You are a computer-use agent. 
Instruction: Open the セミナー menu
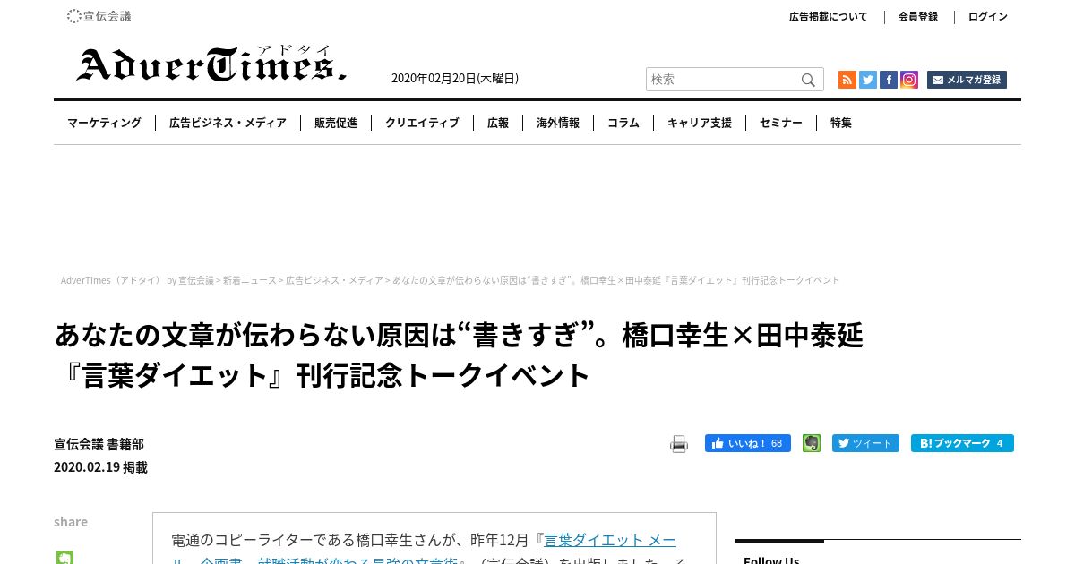[x=781, y=123]
